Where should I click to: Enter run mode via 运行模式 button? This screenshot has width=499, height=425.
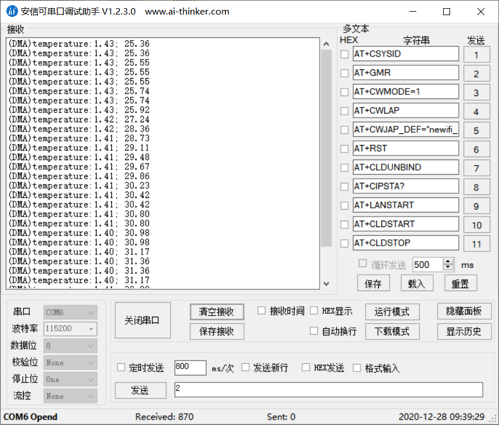(x=392, y=311)
